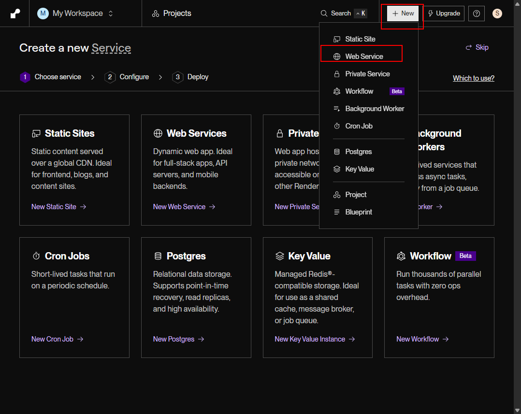Open the Search box
Viewport: 521px width, 414px height.
point(343,13)
